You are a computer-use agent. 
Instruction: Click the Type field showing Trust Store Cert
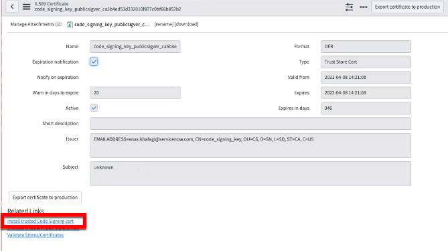click(x=366, y=62)
